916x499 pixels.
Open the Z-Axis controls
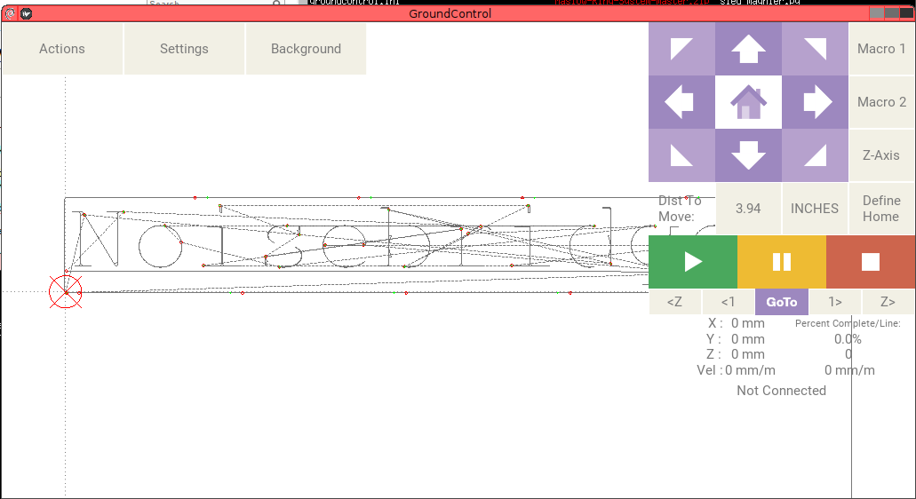(x=881, y=155)
